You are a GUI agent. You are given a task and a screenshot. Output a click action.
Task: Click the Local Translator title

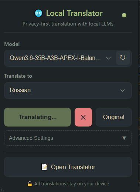coord(74,13)
